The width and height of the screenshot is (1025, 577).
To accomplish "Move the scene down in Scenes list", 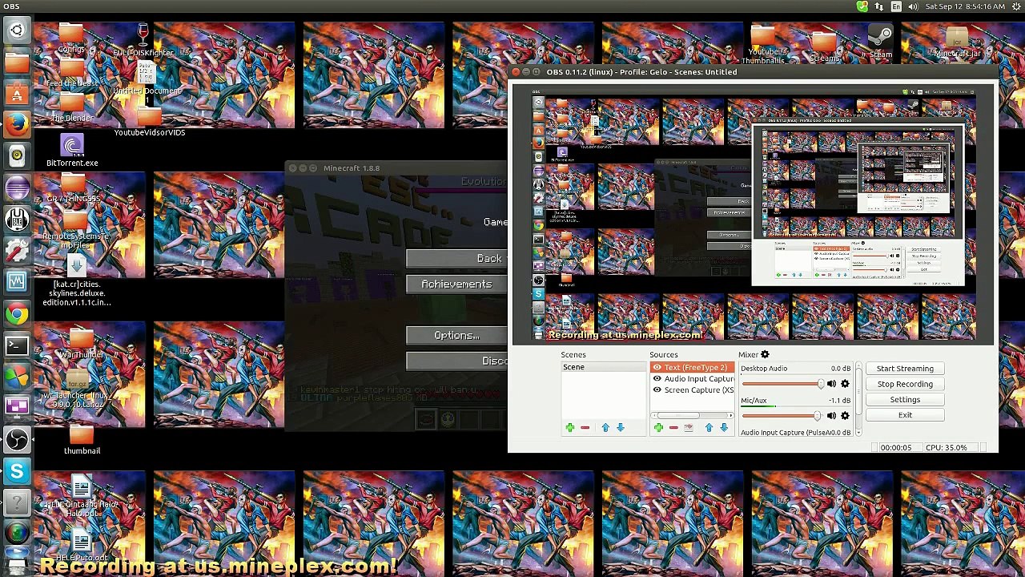I will click(x=621, y=428).
